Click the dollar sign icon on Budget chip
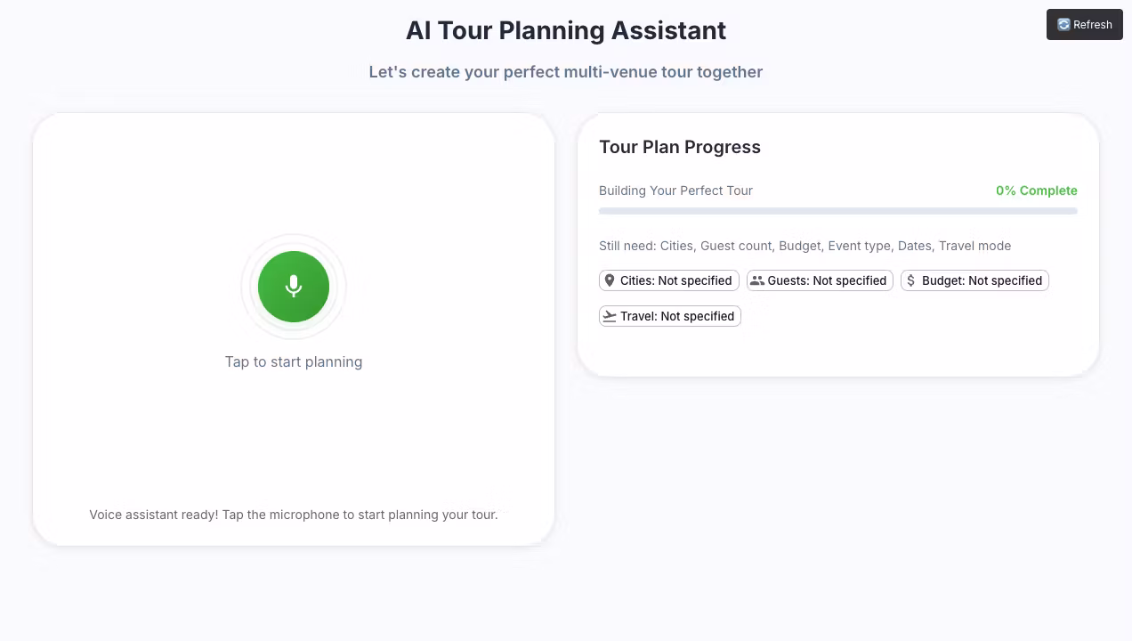The image size is (1132, 641). [911, 280]
